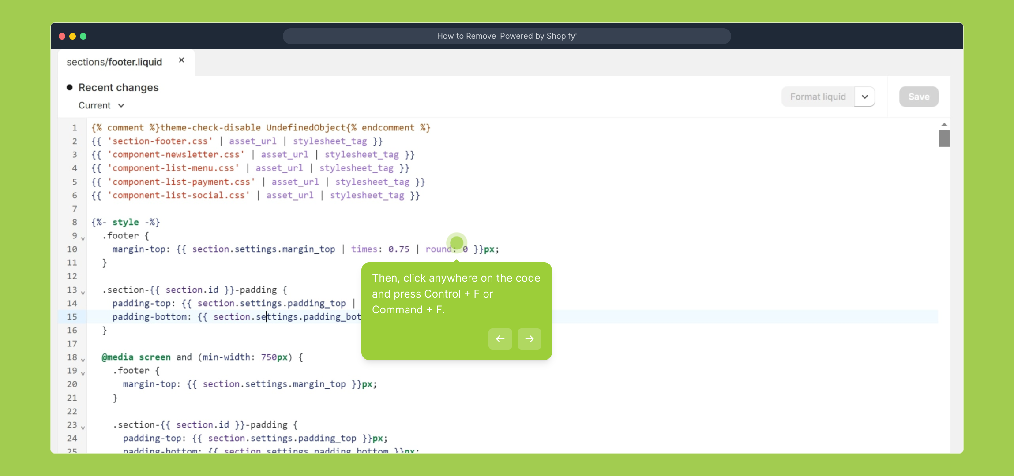Click the title bar 'How to Remove' field
Image resolution: width=1014 pixels, height=476 pixels.
pos(507,36)
